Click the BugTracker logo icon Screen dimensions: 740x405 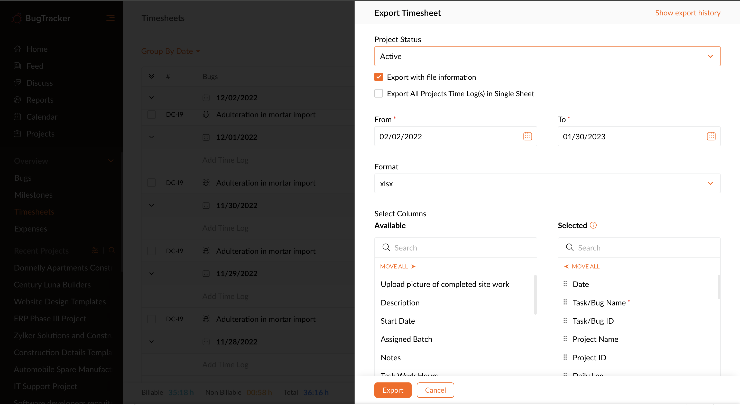pyautogui.click(x=17, y=18)
